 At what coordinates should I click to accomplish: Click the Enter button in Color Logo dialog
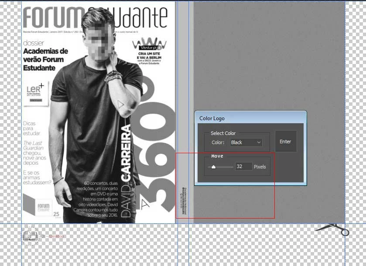(286, 141)
